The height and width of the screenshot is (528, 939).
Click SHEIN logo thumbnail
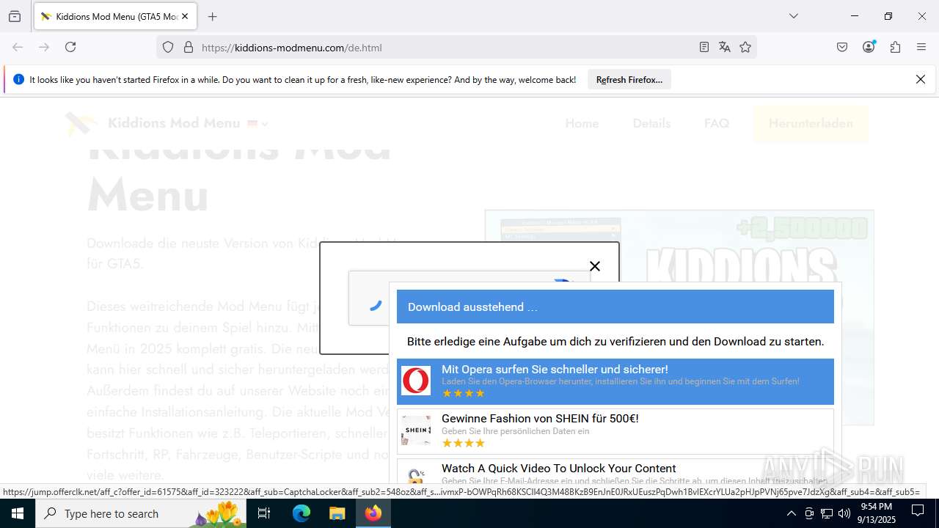tap(416, 431)
